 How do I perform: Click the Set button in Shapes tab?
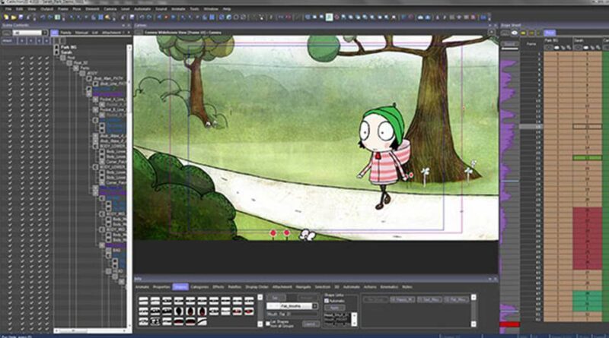point(276,298)
